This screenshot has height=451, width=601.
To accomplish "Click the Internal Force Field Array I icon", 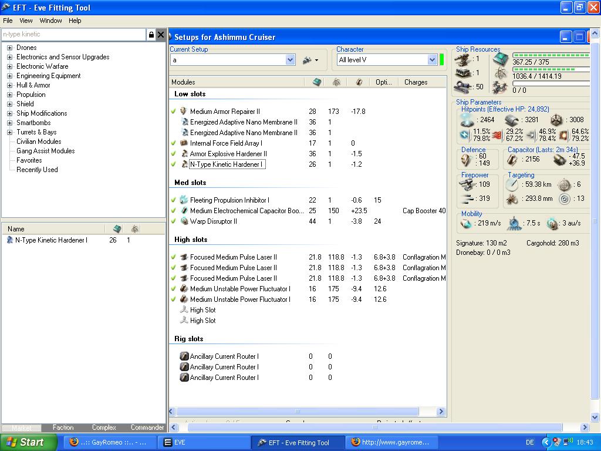I will 184,143.
